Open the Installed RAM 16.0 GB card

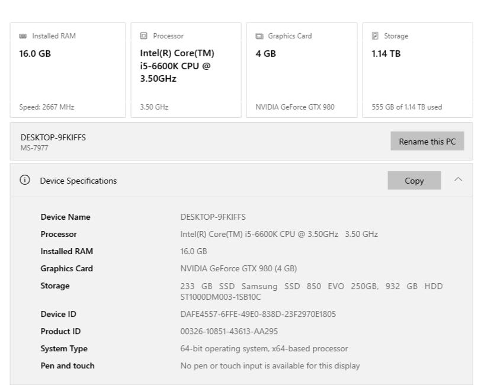coord(68,70)
